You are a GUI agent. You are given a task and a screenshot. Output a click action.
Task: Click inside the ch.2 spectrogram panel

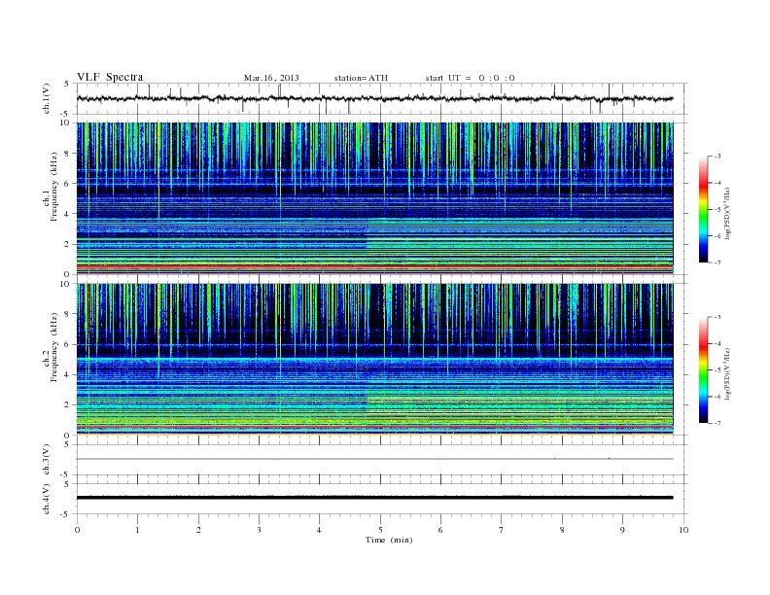point(374,360)
